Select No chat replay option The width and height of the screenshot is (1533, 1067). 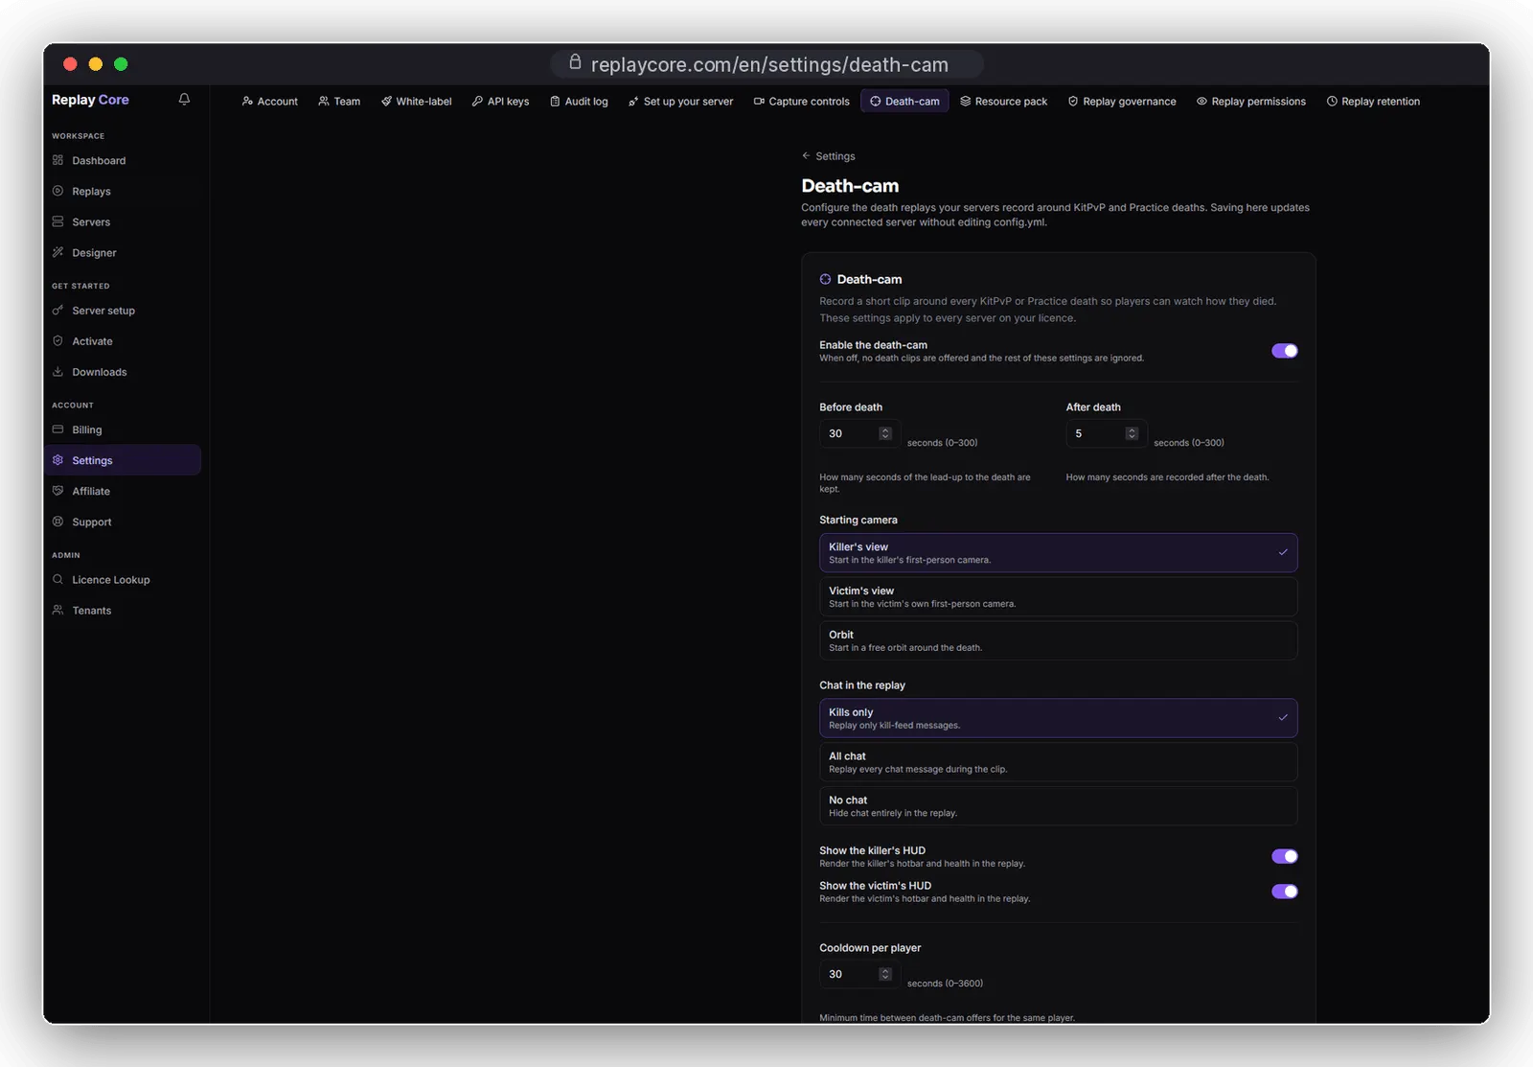tap(1058, 806)
